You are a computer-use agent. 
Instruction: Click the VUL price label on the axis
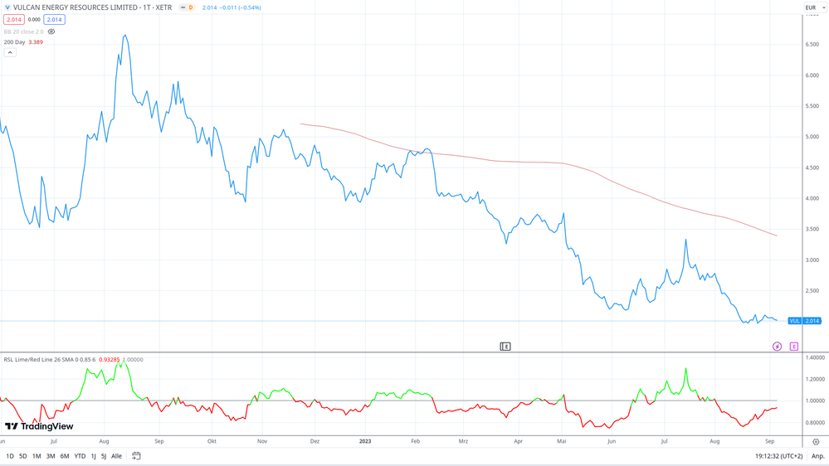pos(803,321)
